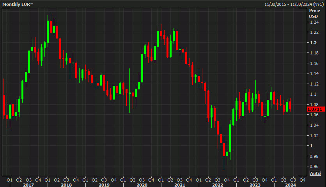Select the red 1.0711 current price tag
Viewport: 326px width, 187px height.
pyautogui.click(x=316, y=109)
